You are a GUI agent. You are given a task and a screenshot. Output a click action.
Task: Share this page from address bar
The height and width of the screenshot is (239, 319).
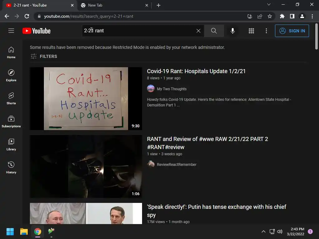(260, 16)
